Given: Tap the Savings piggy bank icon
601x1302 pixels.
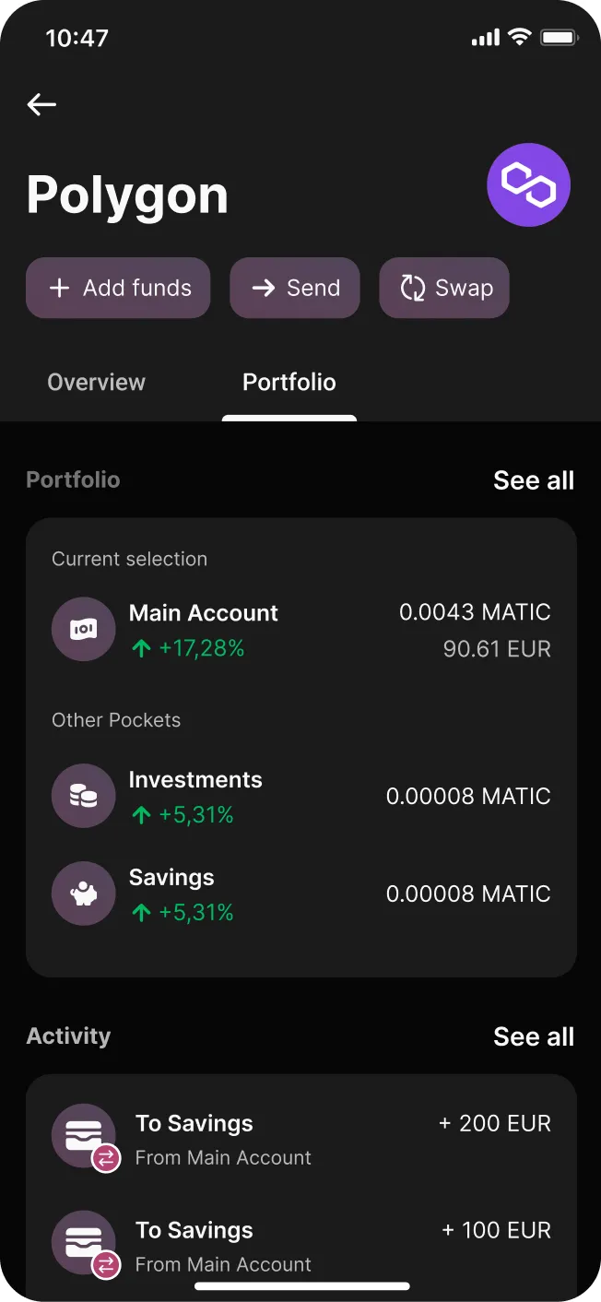Looking at the screenshot, I should (x=84, y=894).
